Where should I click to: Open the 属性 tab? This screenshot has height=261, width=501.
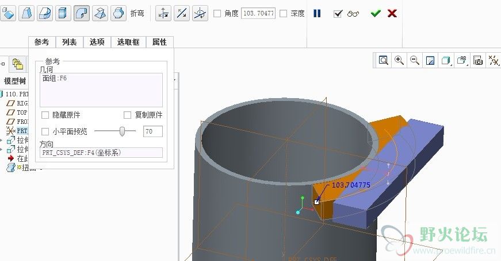point(159,42)
